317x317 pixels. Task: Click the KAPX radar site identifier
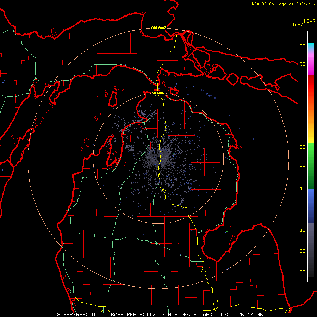coord(206,315)
